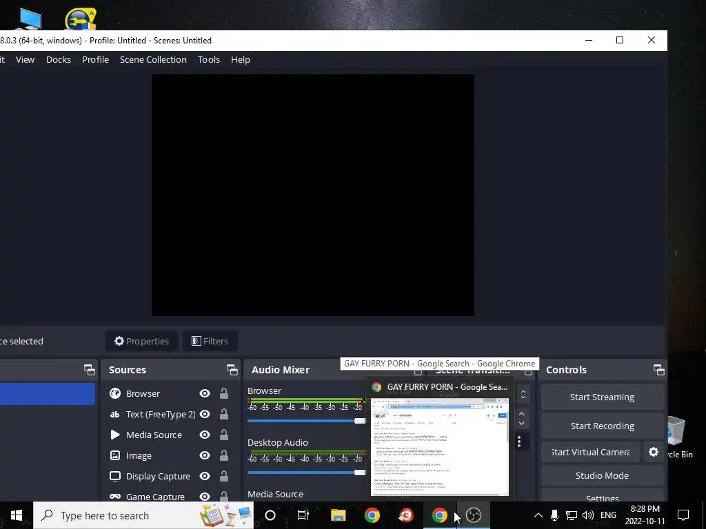Viewport: 706px width, 529px height.
Task: Increase transition duration with up arrow
Action: (521, 414)
